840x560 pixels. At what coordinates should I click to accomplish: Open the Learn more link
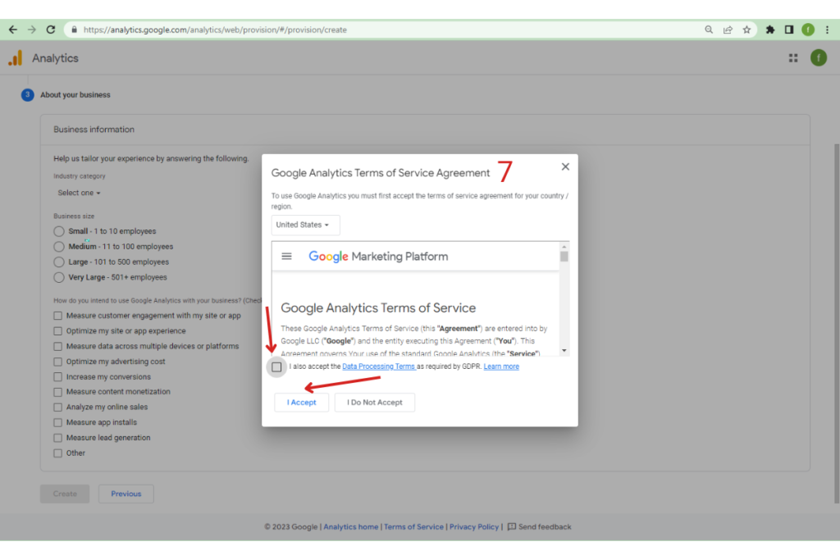501,367
